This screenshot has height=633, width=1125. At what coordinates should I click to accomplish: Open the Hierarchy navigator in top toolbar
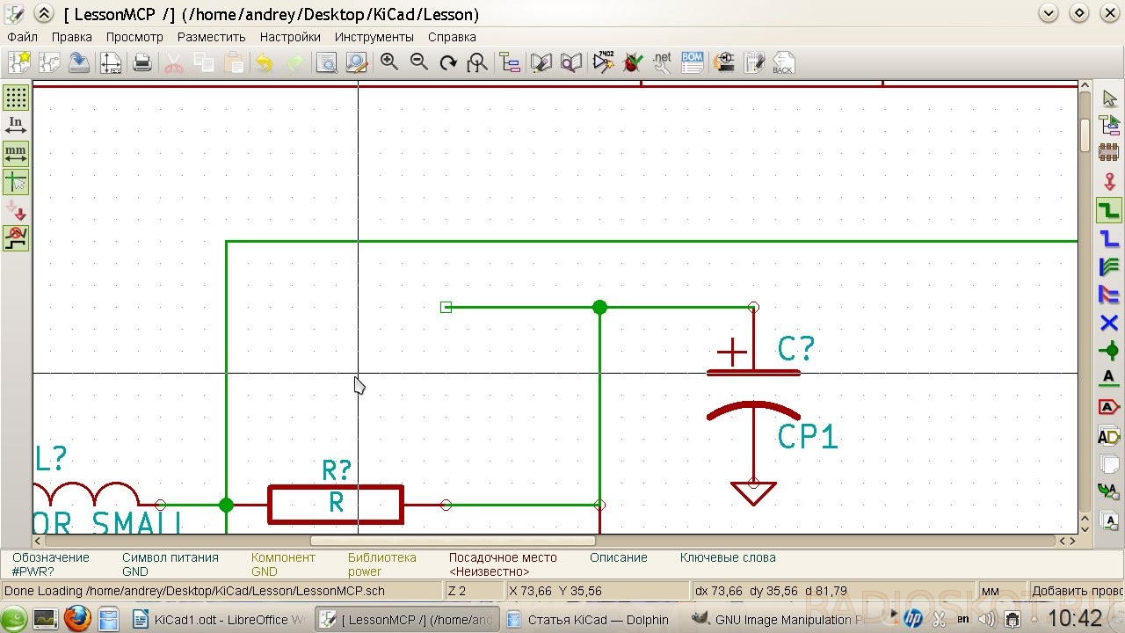[x=510, y=62]
